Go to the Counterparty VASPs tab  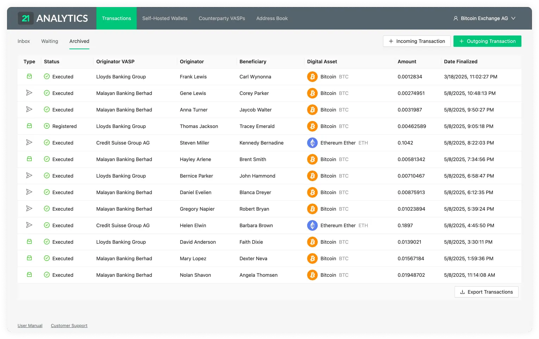tap(222, 18)
